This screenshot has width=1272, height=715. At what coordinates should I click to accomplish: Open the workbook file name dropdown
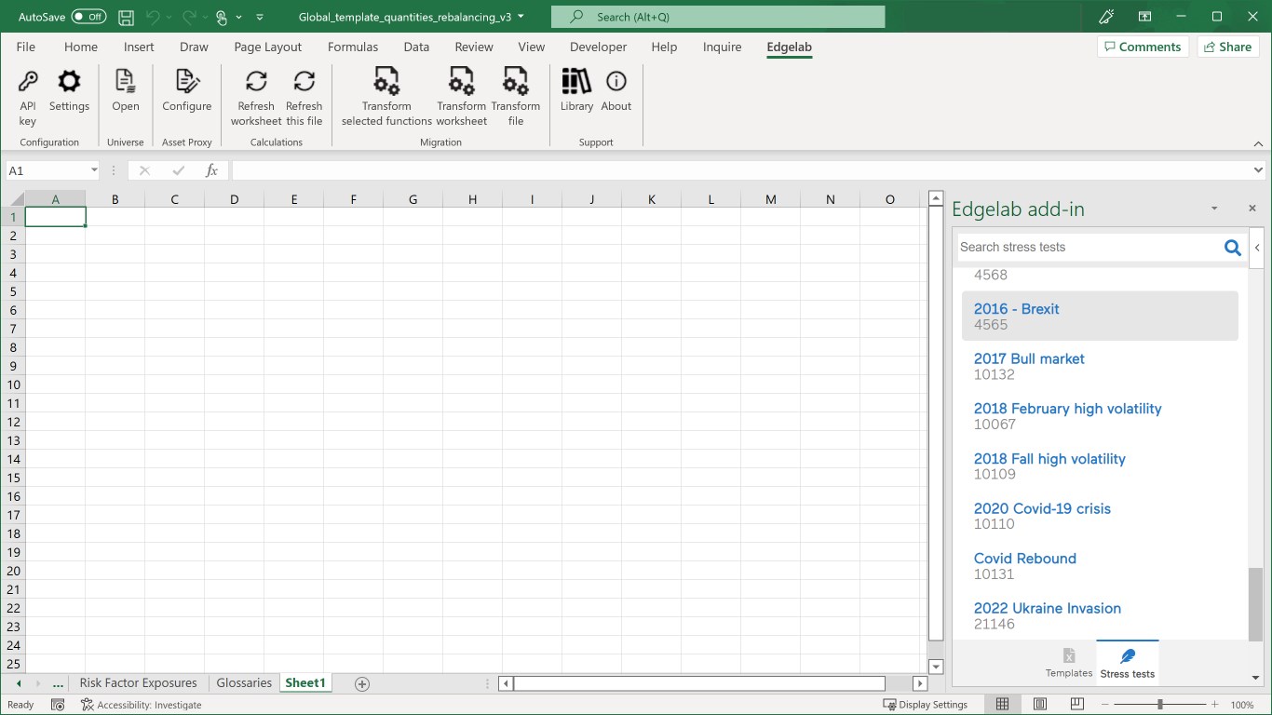(521, 17)
